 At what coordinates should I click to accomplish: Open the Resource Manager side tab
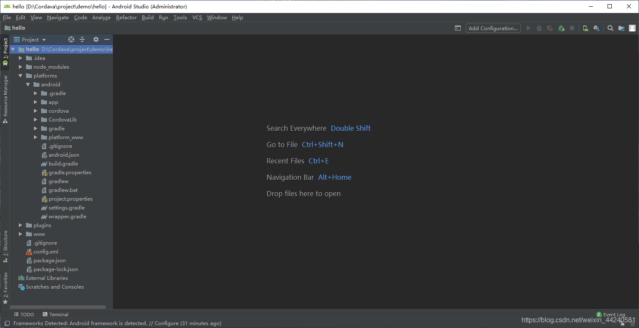(5, 99)
